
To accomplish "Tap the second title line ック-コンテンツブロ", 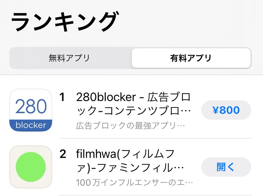I will (x=133, y=111).
